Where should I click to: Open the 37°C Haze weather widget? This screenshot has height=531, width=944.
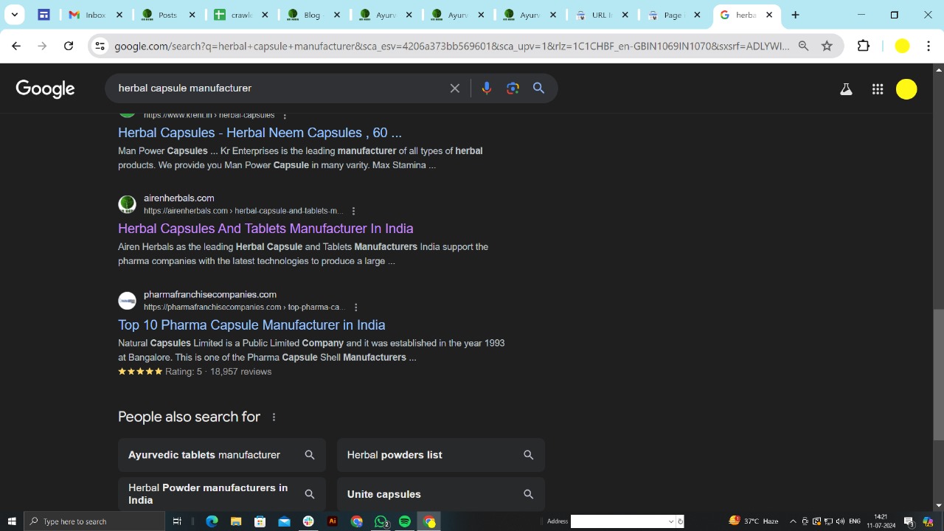click(754, 521)
